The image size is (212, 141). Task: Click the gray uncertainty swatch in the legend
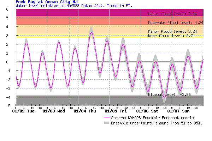tap(107, 123)
